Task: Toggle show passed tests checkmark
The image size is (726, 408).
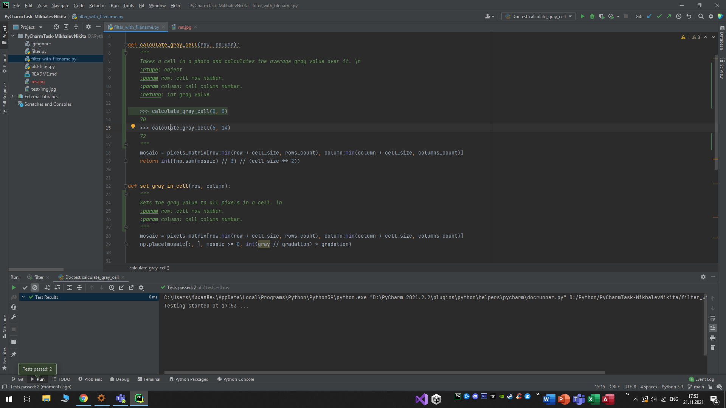Action: (x=25, y=287)
